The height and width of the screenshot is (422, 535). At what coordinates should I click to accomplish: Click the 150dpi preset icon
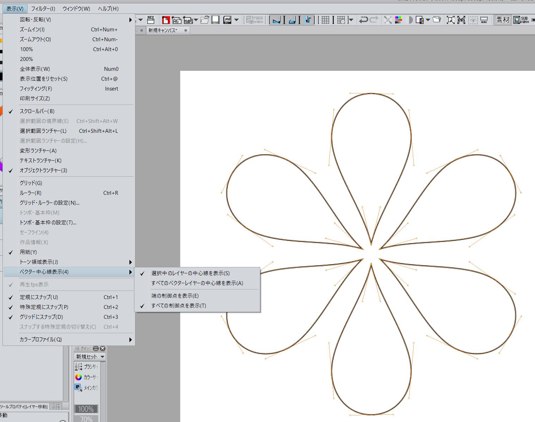(188, 20)
